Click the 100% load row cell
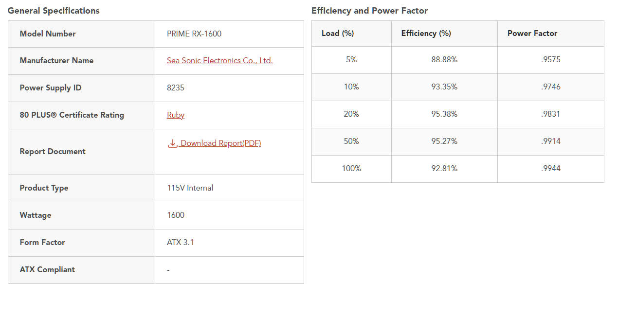The height and width of the screenshot is (316, 618). [351, 169]
